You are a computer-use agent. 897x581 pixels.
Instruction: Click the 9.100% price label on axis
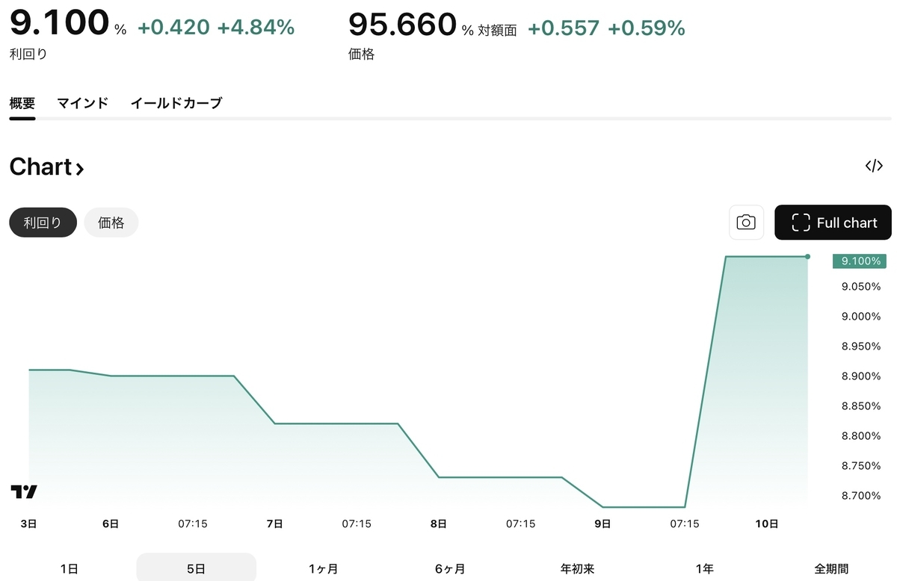tap(860, 261)
